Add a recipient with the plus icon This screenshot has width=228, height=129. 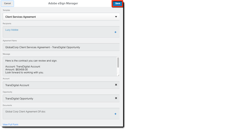[116, 32]
